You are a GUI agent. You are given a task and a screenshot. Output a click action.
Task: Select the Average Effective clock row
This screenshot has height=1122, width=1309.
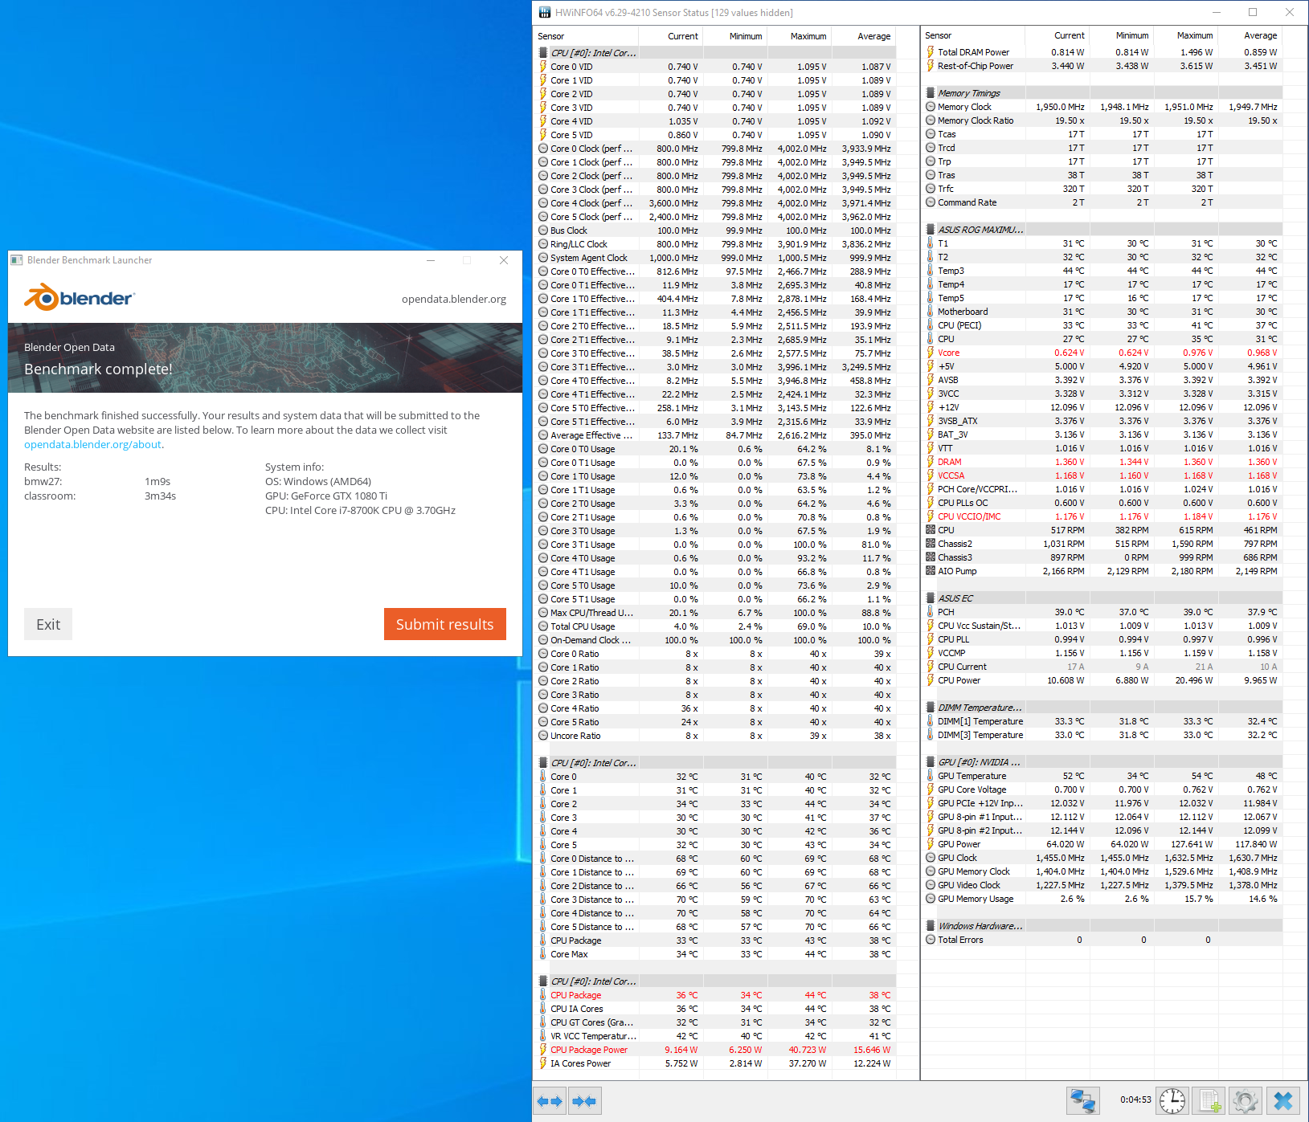pyautogui.click(x=715, y=435)
